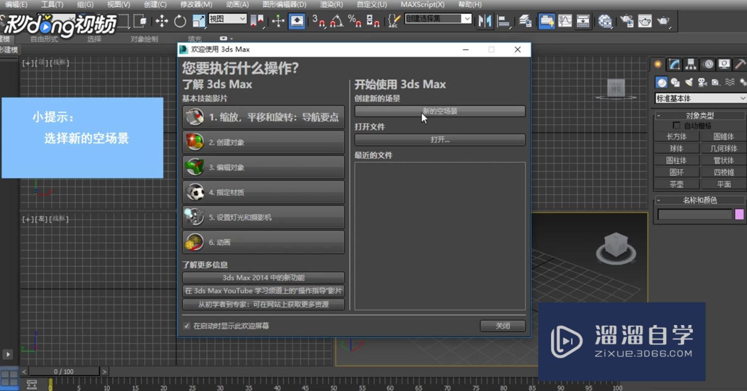Open the 工具(T) menu

[52, 4]
